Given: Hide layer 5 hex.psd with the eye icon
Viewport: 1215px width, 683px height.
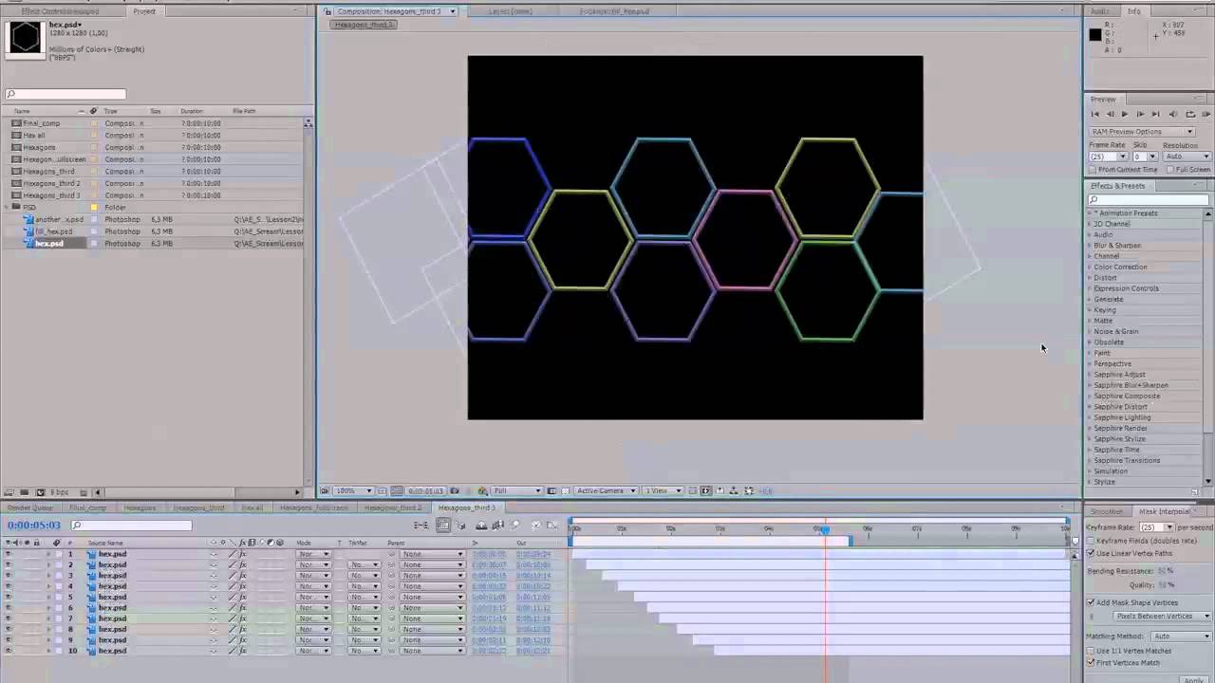Looking at the screenshot, I should (9, 597).
